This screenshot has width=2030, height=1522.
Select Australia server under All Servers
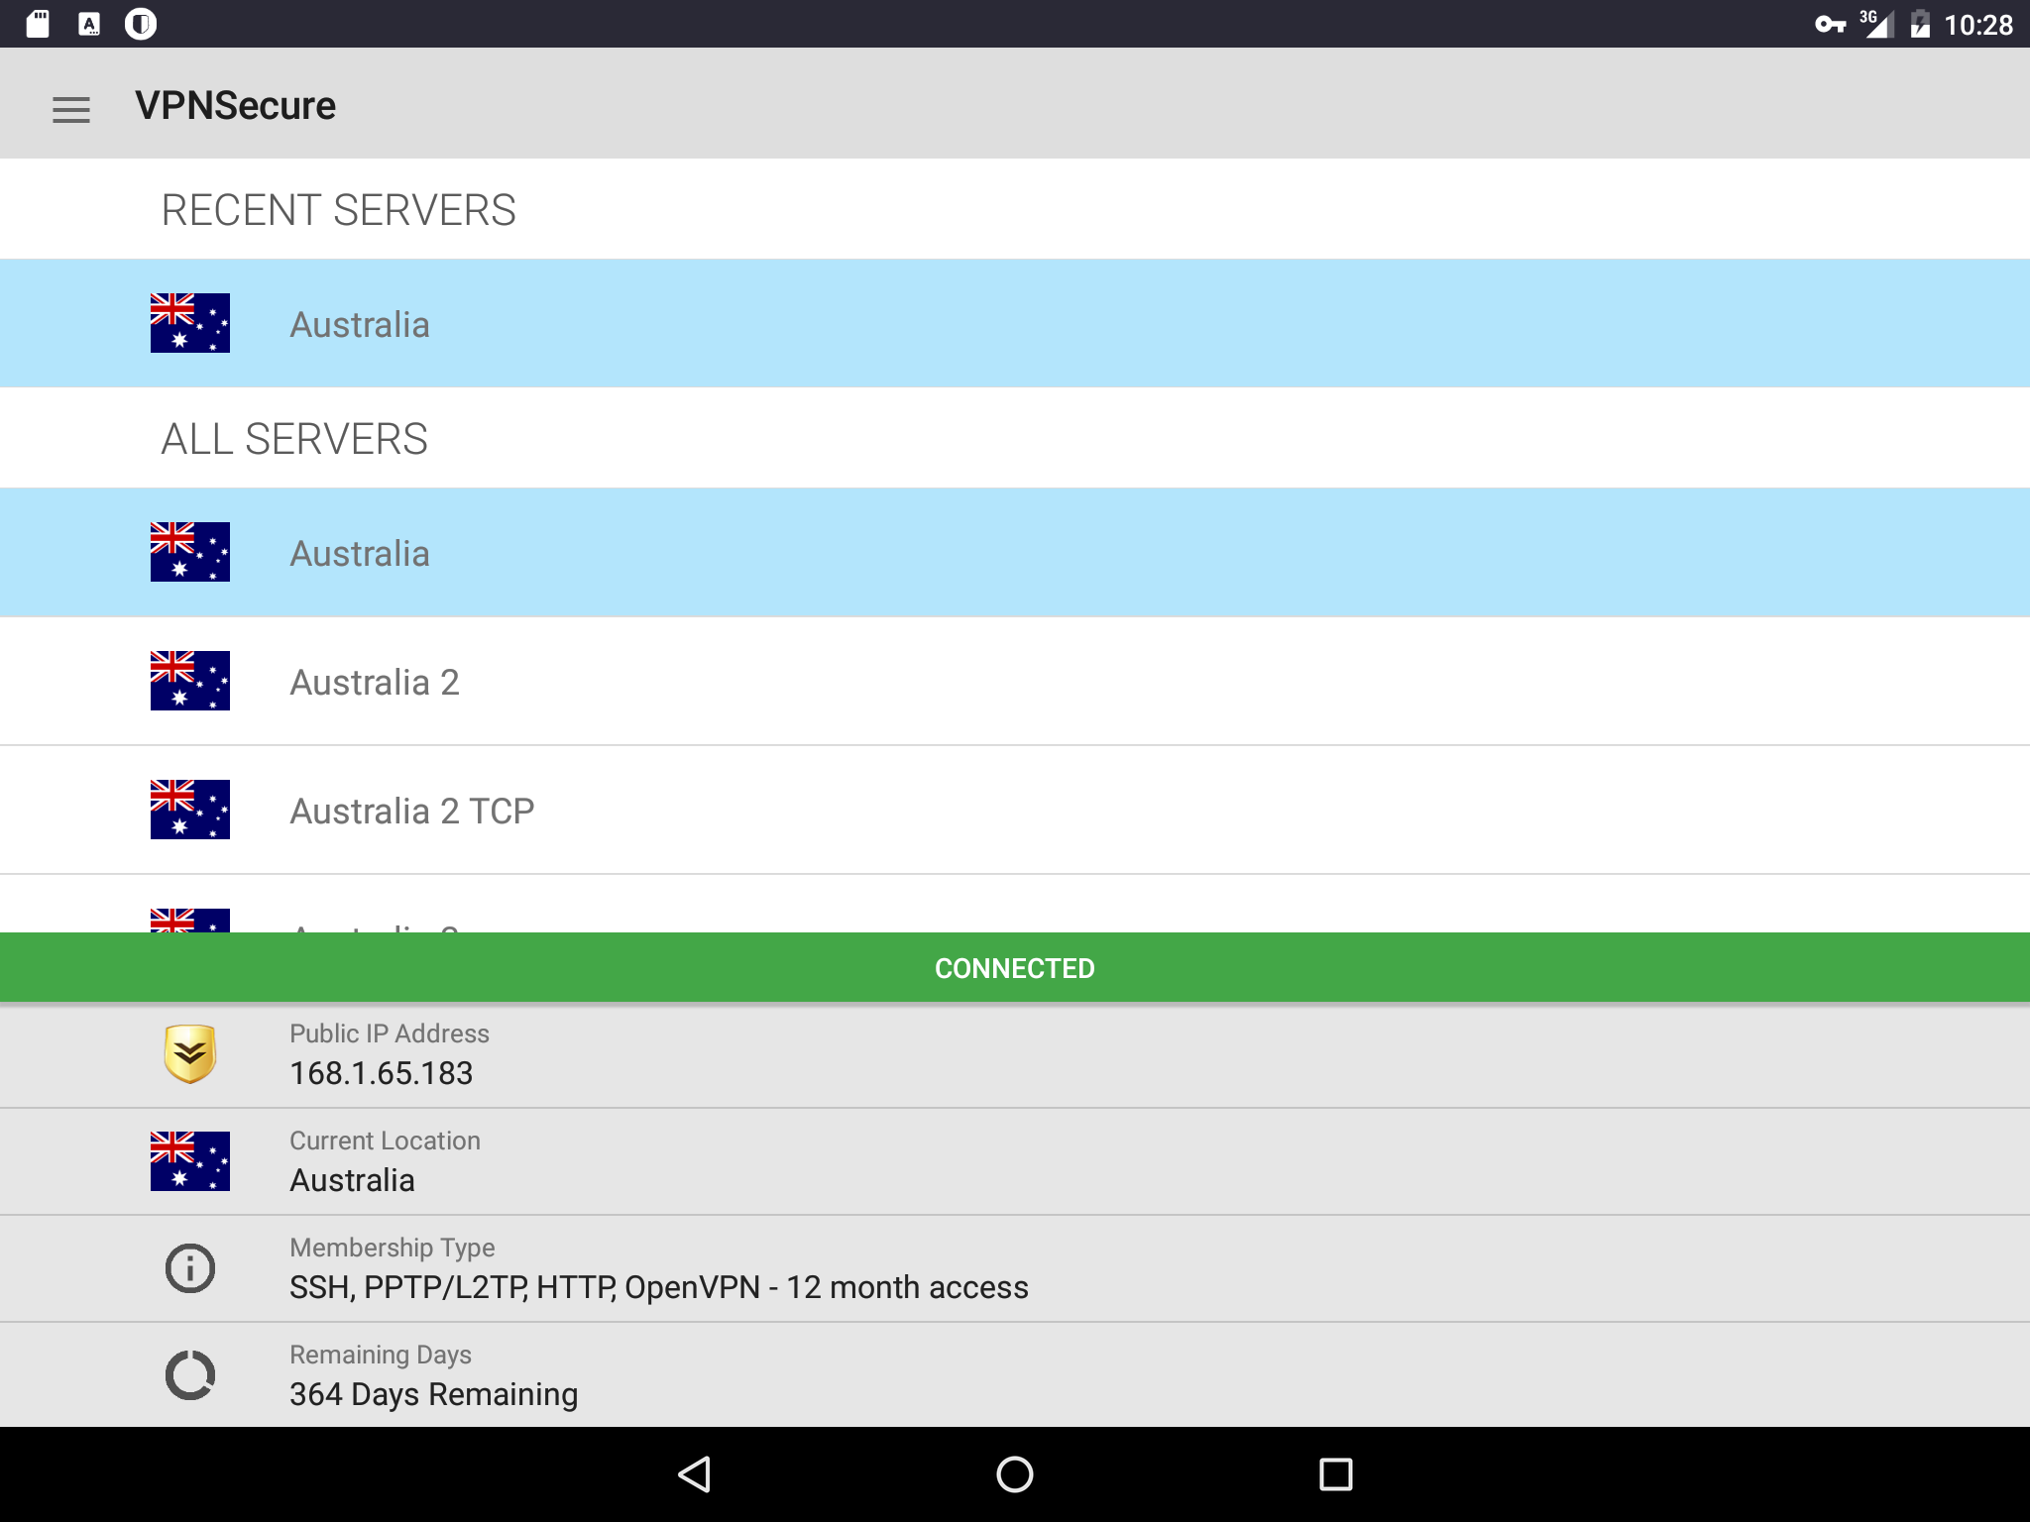pos(1015,552)
